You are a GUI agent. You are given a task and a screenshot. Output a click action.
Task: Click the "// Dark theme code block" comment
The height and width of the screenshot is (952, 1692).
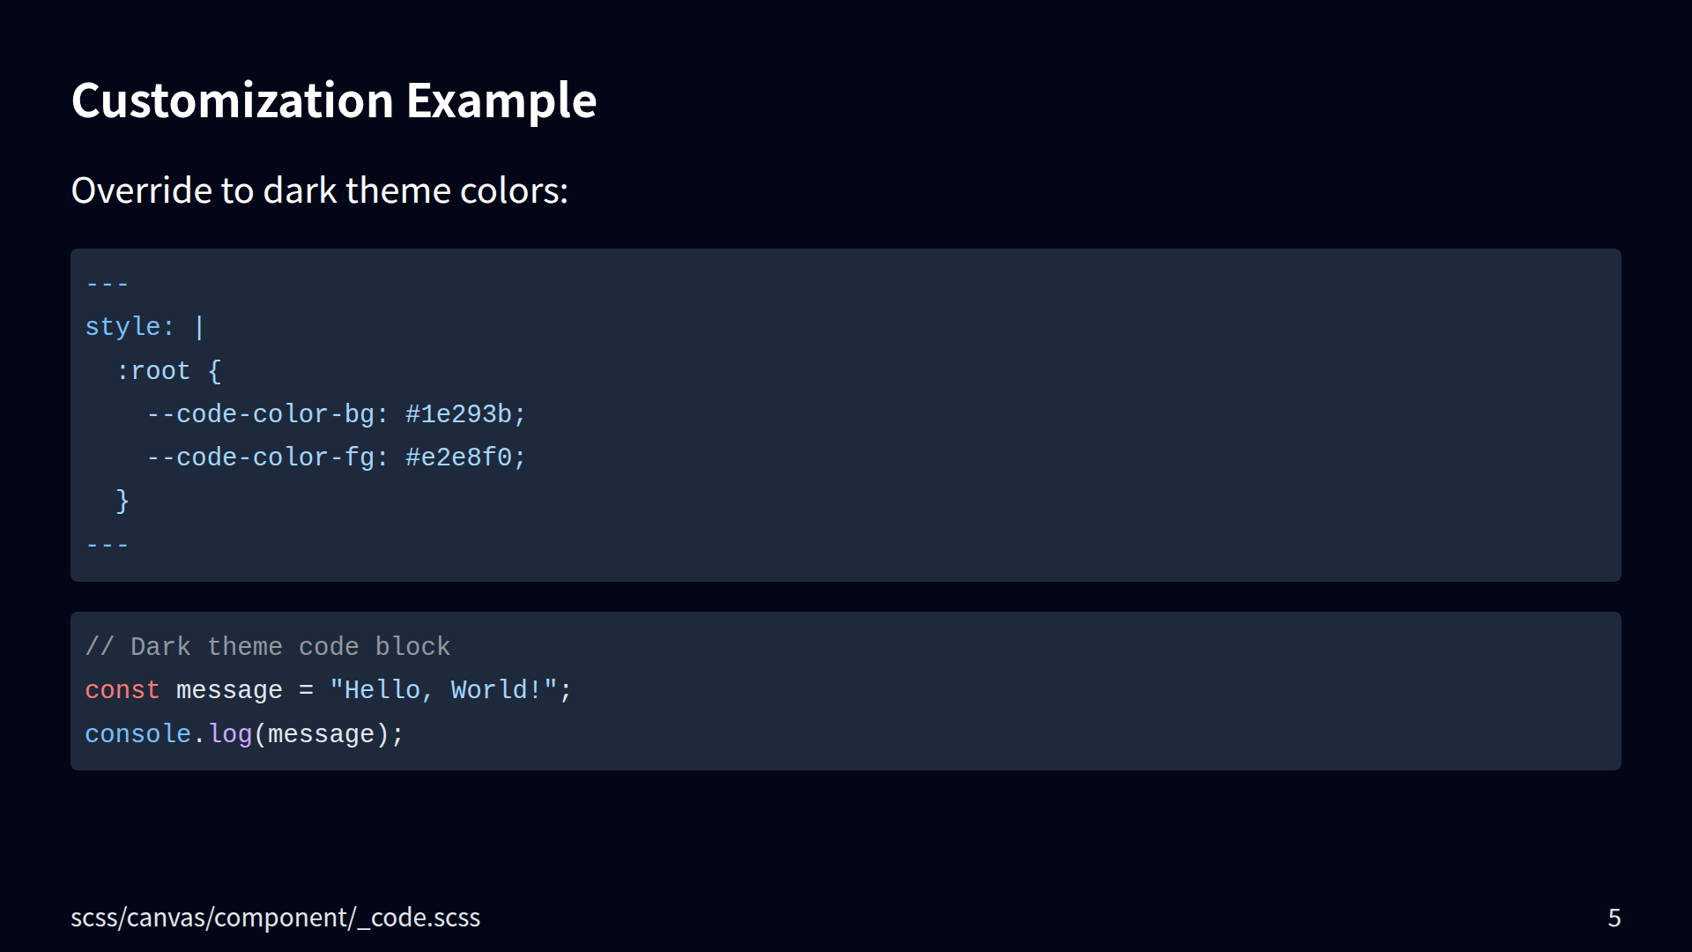click(268, 647)
